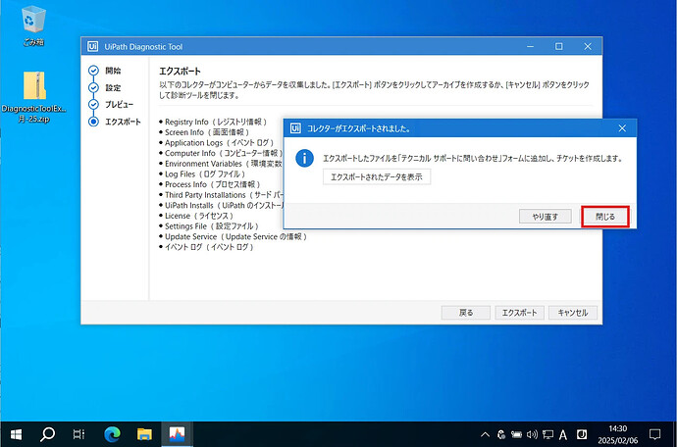Open the Windows Start menu
The width and height of the screenshot is (677, 447).
[x=16, y=434]
